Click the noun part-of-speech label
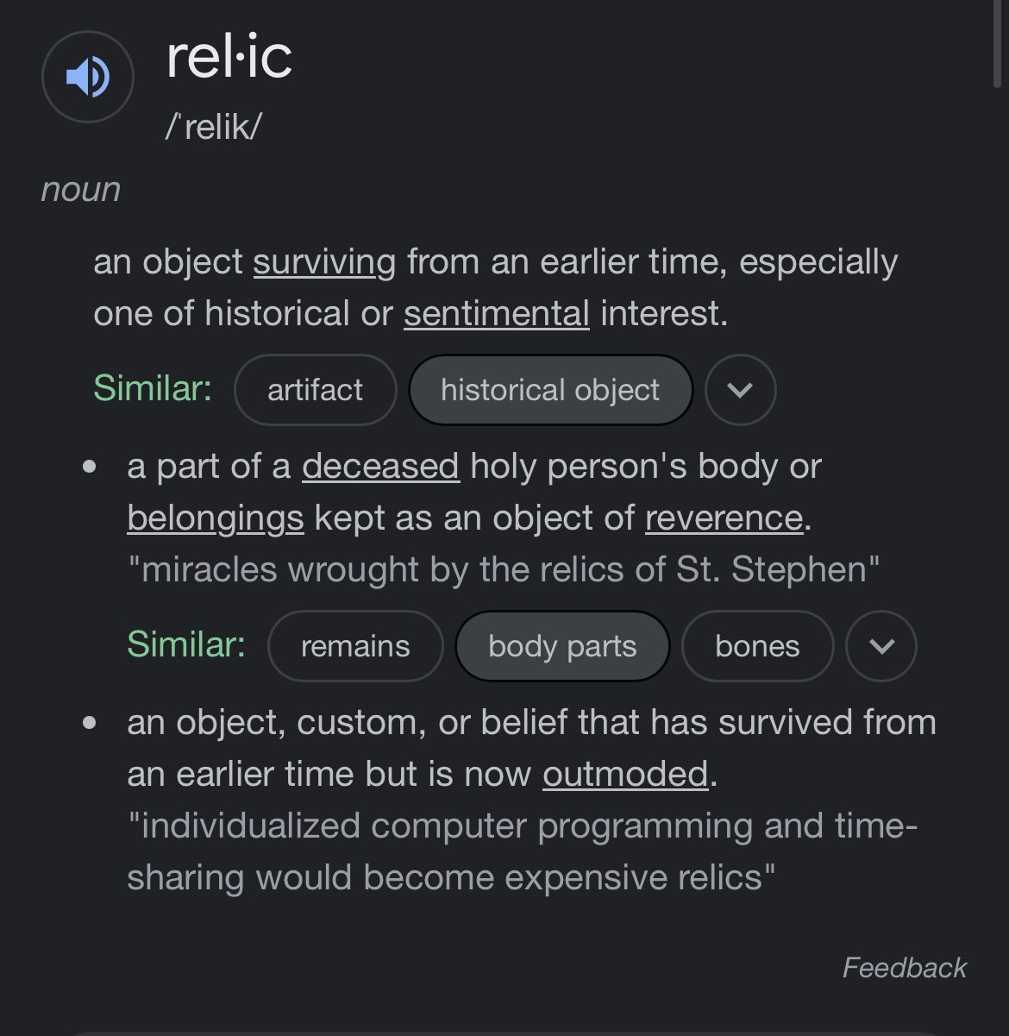This screenshot has width=1009, height=1036. pyautogui.click(x=81, y=190)
